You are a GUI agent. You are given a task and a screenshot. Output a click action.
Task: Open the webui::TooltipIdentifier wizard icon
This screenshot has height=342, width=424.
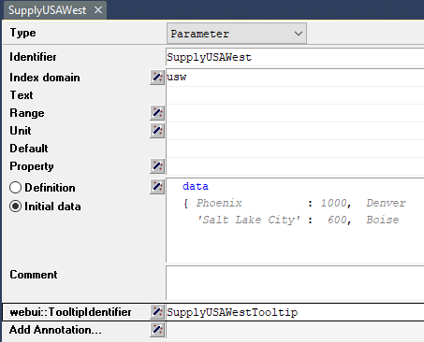click(x=157, y=312)
